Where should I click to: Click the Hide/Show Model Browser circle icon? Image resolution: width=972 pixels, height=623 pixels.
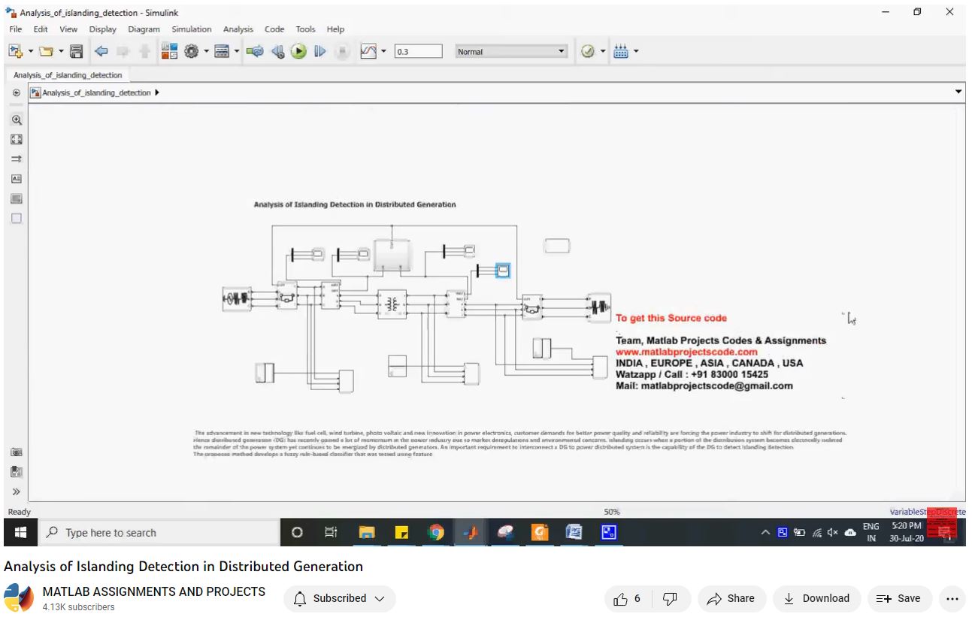click(x=17, y=92)
